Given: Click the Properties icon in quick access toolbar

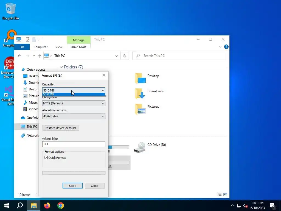Looking at the screenshot, I should [28, 40].
